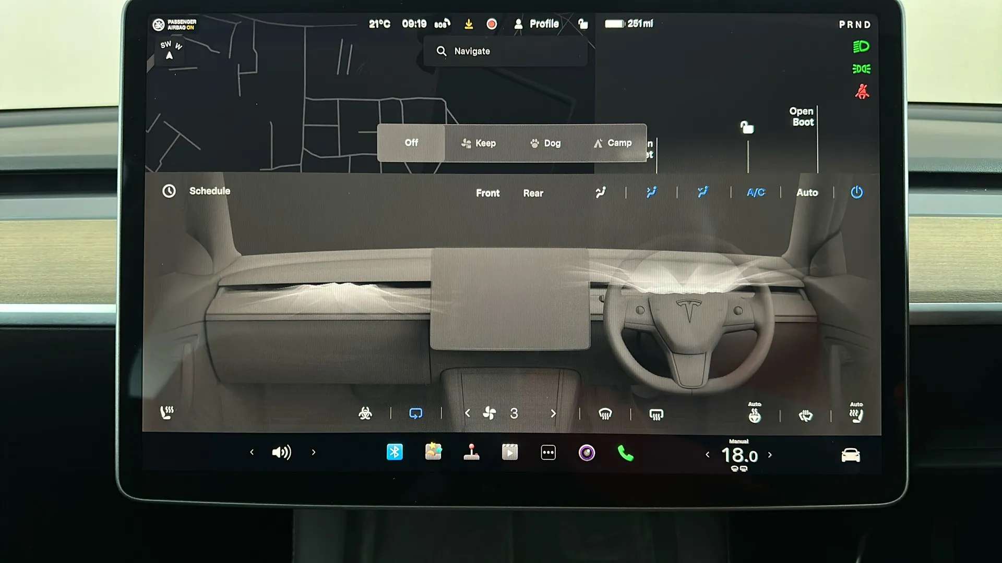Image resolution: width=1002 pixels, height=563 pixels.
Task: Open the app launcher three-dots icon
Action: [548, 452]
